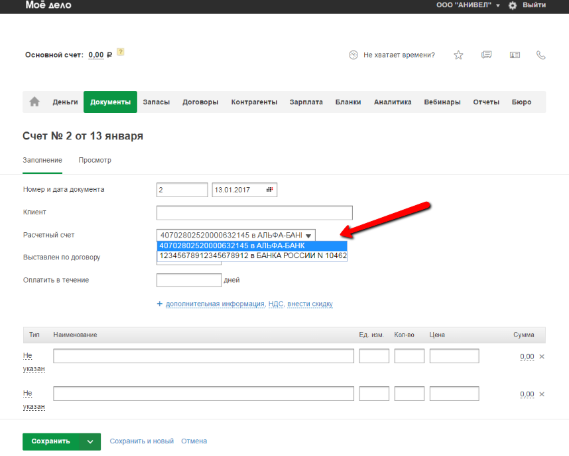Viewport: 569px width, 456px height.
Task: Click the favorites star icon
Action: point(458,55)
